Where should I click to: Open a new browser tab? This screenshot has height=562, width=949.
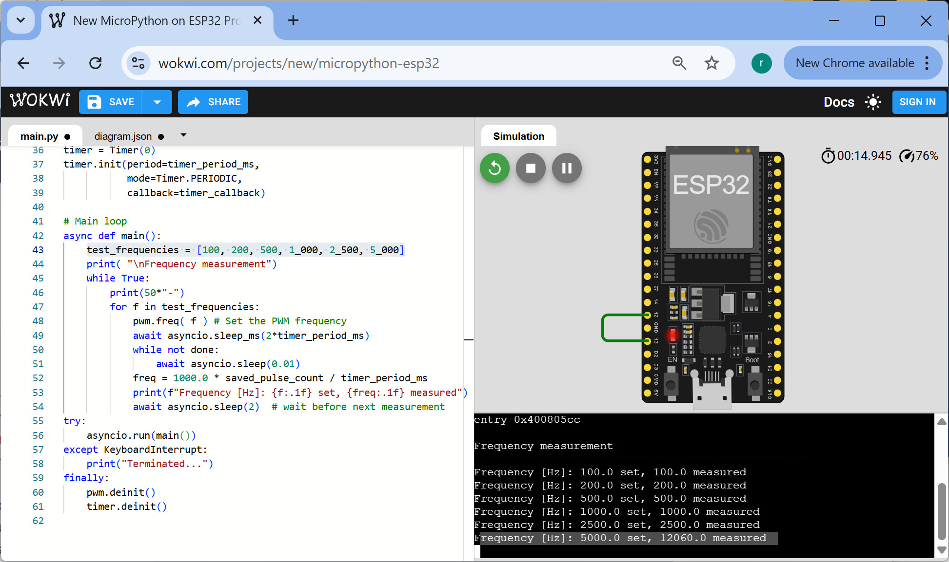(293, 20)
